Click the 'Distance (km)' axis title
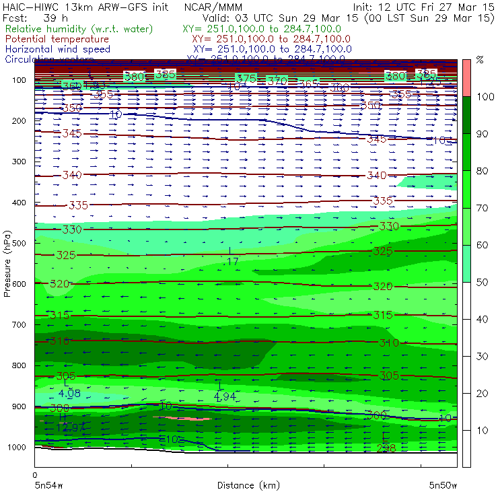The image size is (498, 498). pyautogui.click(x=248, y=486)
